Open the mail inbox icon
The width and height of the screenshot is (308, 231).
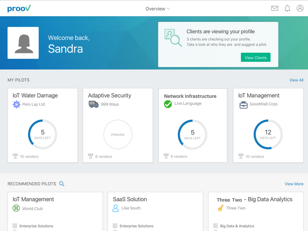(x=275, y=8)
